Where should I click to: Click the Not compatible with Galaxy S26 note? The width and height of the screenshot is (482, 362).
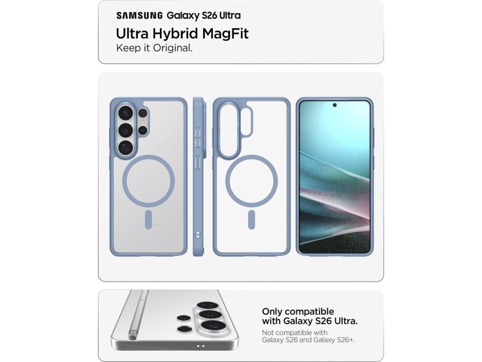(x=308, y=337)
